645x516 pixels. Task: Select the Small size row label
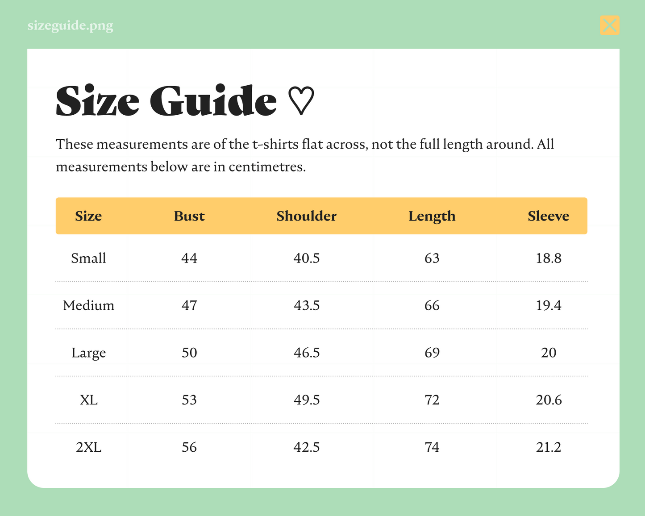click(88, 258)
